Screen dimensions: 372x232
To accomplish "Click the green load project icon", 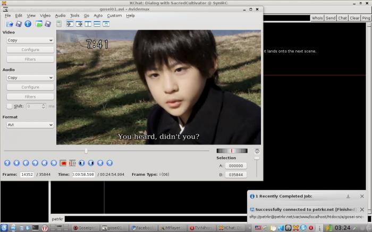I will point(39,24).
